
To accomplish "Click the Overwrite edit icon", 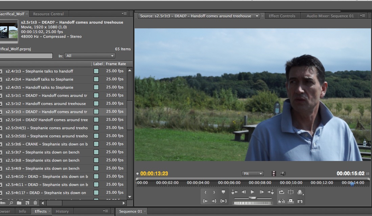I will click(x=290, y=201).
